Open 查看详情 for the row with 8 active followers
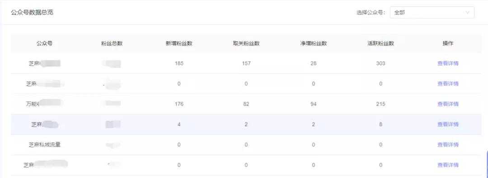 [x=448, y=124]
